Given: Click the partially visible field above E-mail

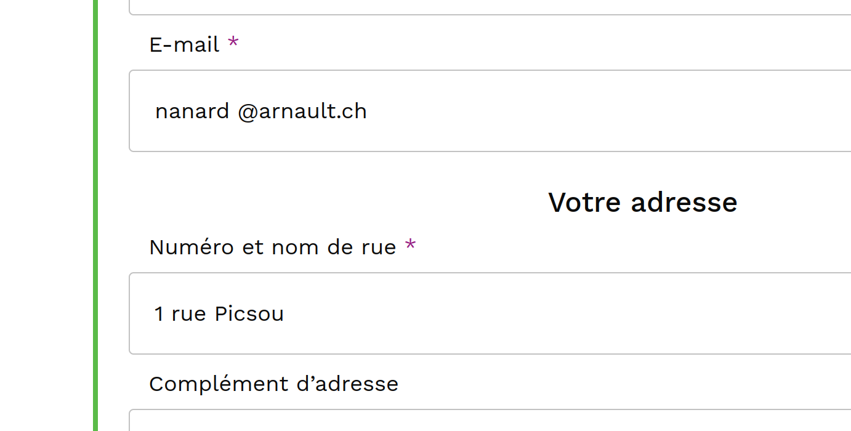Looking at the screenshot, I should tap(490, 7).
